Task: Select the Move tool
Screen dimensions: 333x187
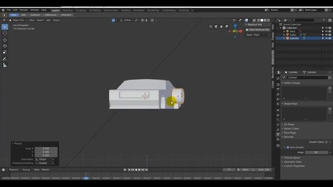Action: point(5,40)
